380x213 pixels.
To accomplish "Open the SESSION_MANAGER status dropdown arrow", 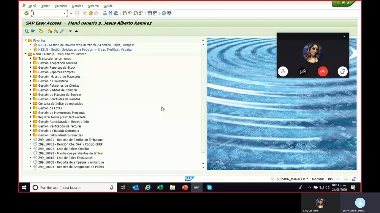I will click(307, 179).
